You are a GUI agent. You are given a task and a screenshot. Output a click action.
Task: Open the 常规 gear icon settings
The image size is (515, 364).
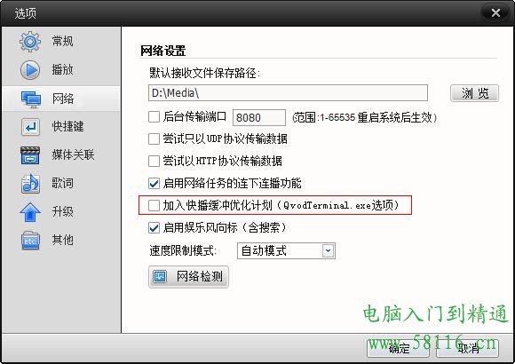pos(30,42)
